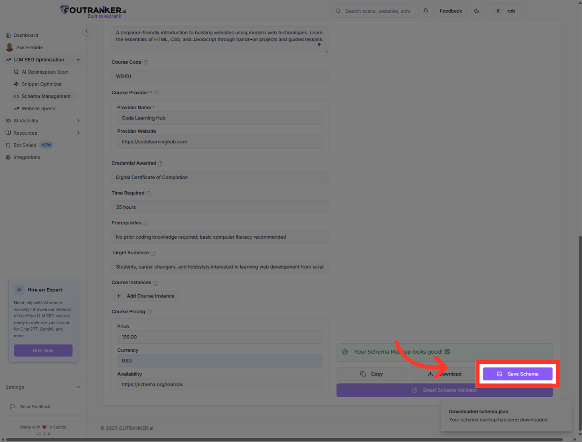Click the Copy icon next to Download
This screenshot has height=442, width=582.
tap(363, 374)
